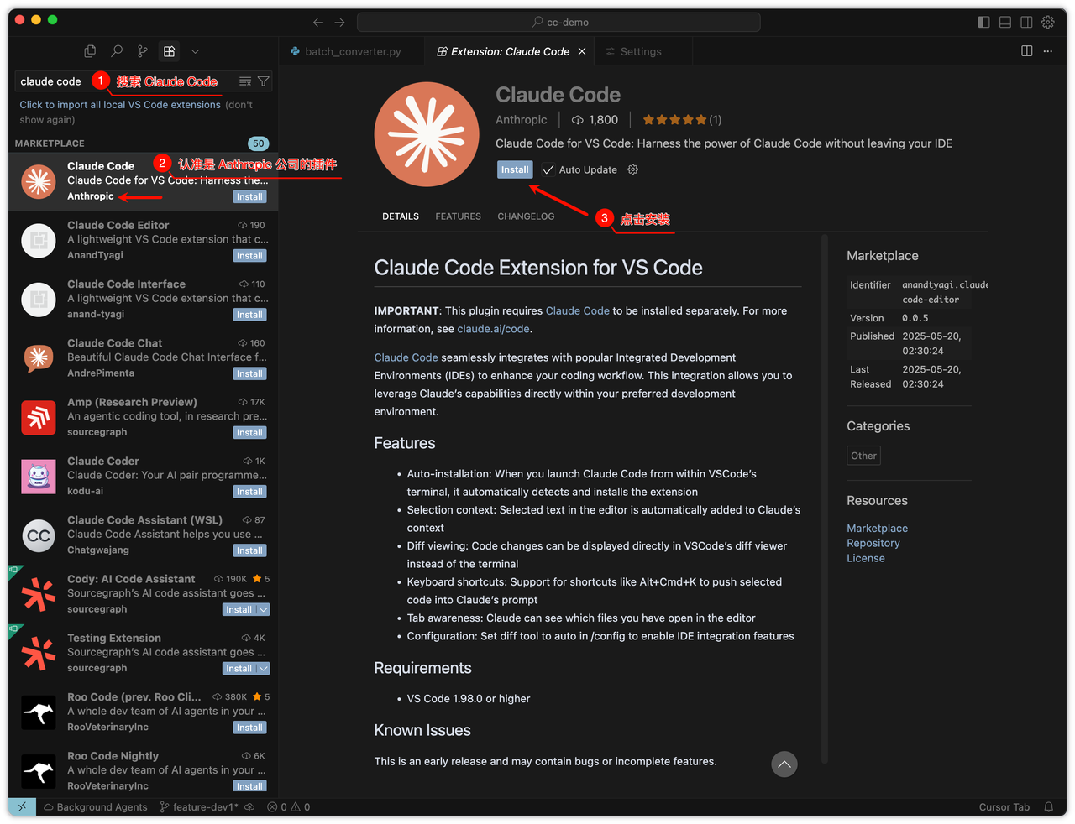Open extension settings gear beside Auto Update
1075x824 pixels.
pos(633,169)
